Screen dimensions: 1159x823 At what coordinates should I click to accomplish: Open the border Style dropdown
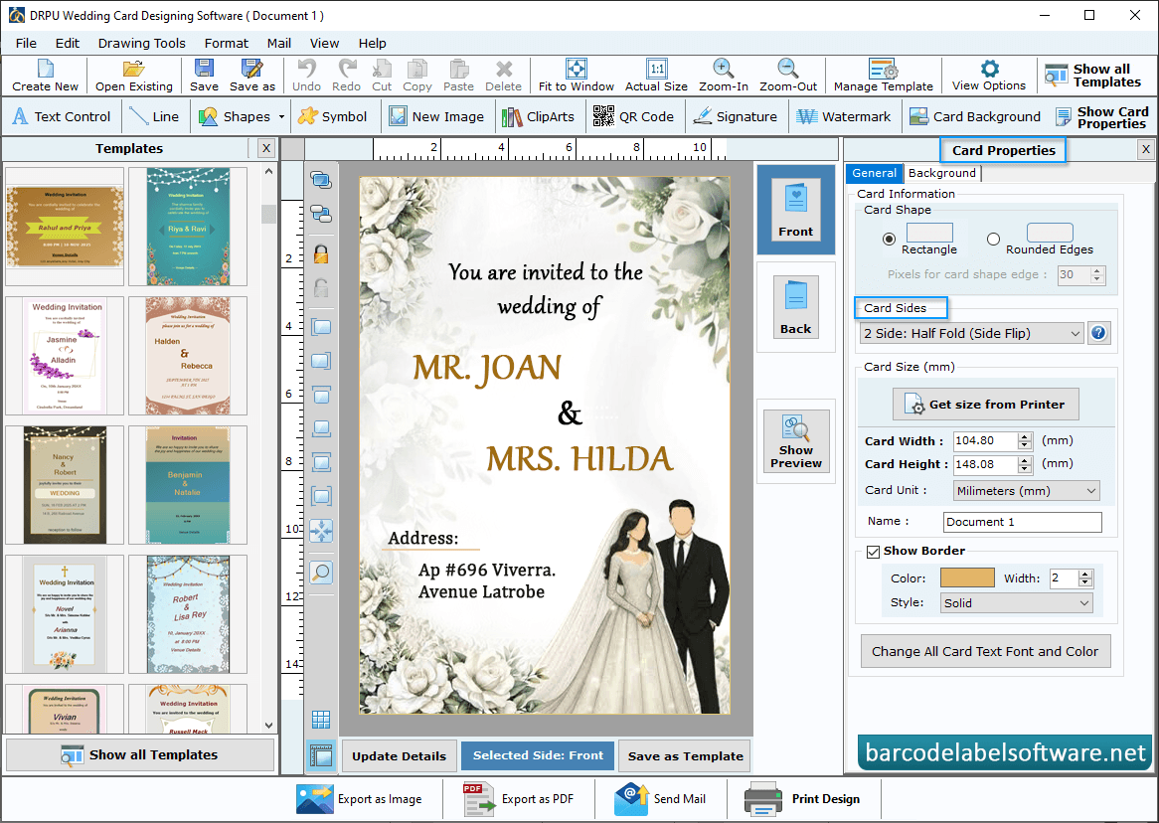[x=1016, y=603]
